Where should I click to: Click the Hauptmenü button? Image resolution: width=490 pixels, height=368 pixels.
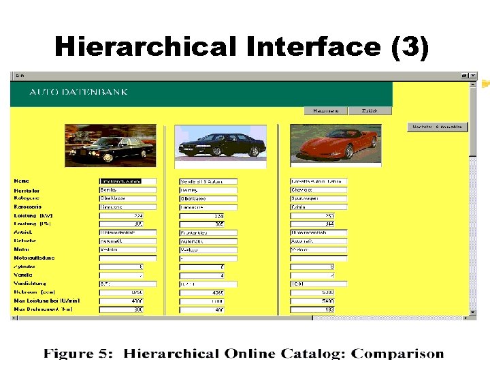click(325, 111)
